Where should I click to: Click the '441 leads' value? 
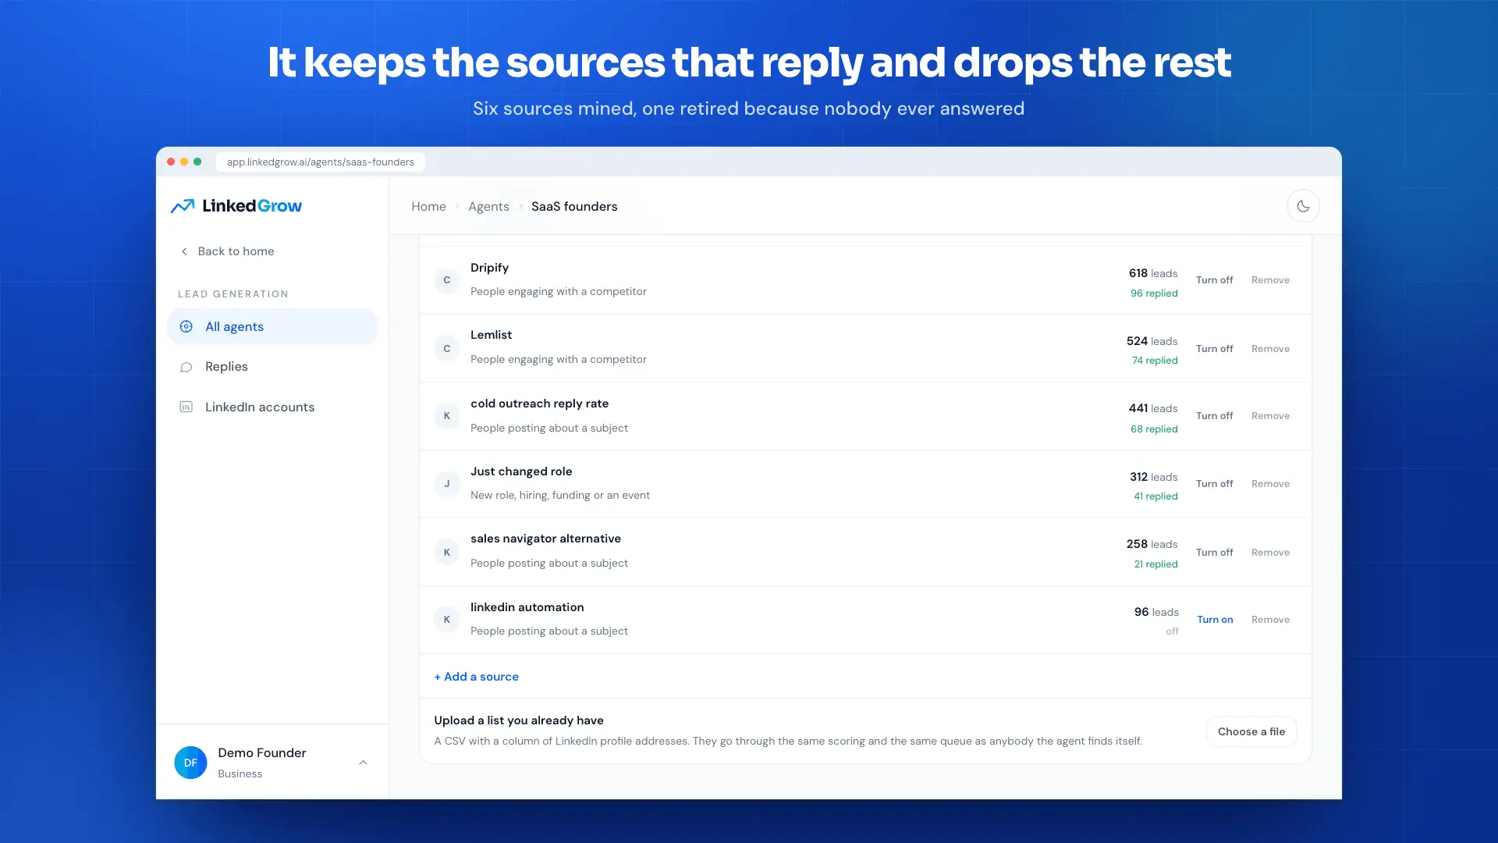1153,408
